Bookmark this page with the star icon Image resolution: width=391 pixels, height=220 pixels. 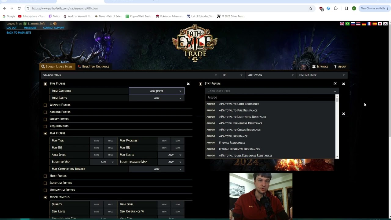click(311, 8)
